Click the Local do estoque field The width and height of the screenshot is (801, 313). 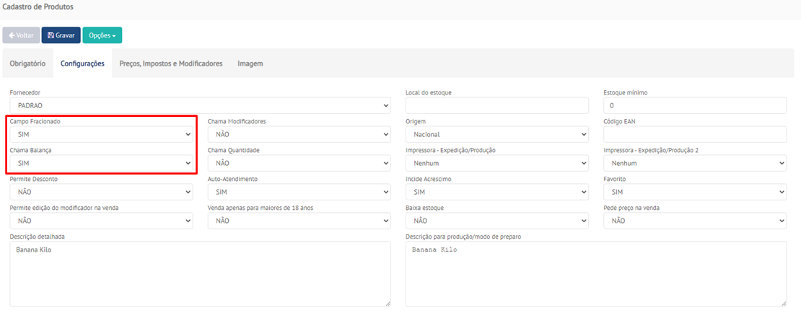click(x=496, y=106)
